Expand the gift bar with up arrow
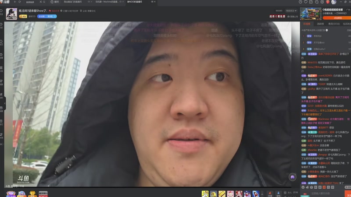 pos(262,194)
